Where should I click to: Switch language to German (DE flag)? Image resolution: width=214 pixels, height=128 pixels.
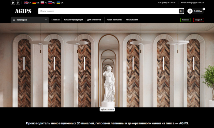pyautogui.click(x=36, y=3)
